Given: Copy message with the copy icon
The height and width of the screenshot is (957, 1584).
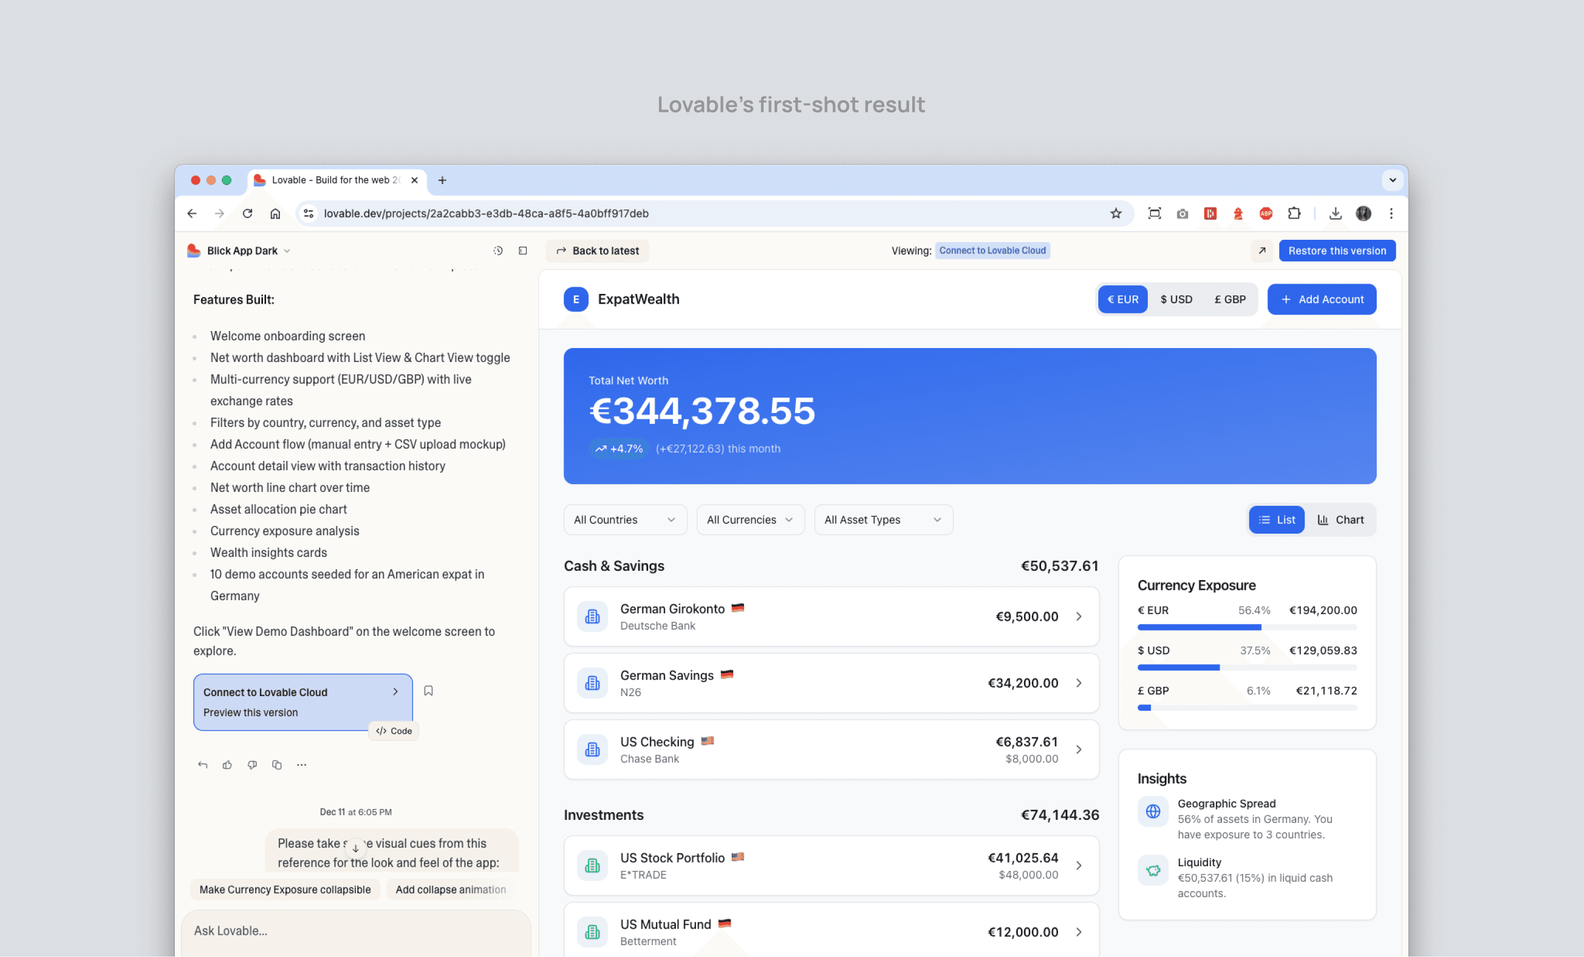Looking at the screenshot, I should (276, 765).
